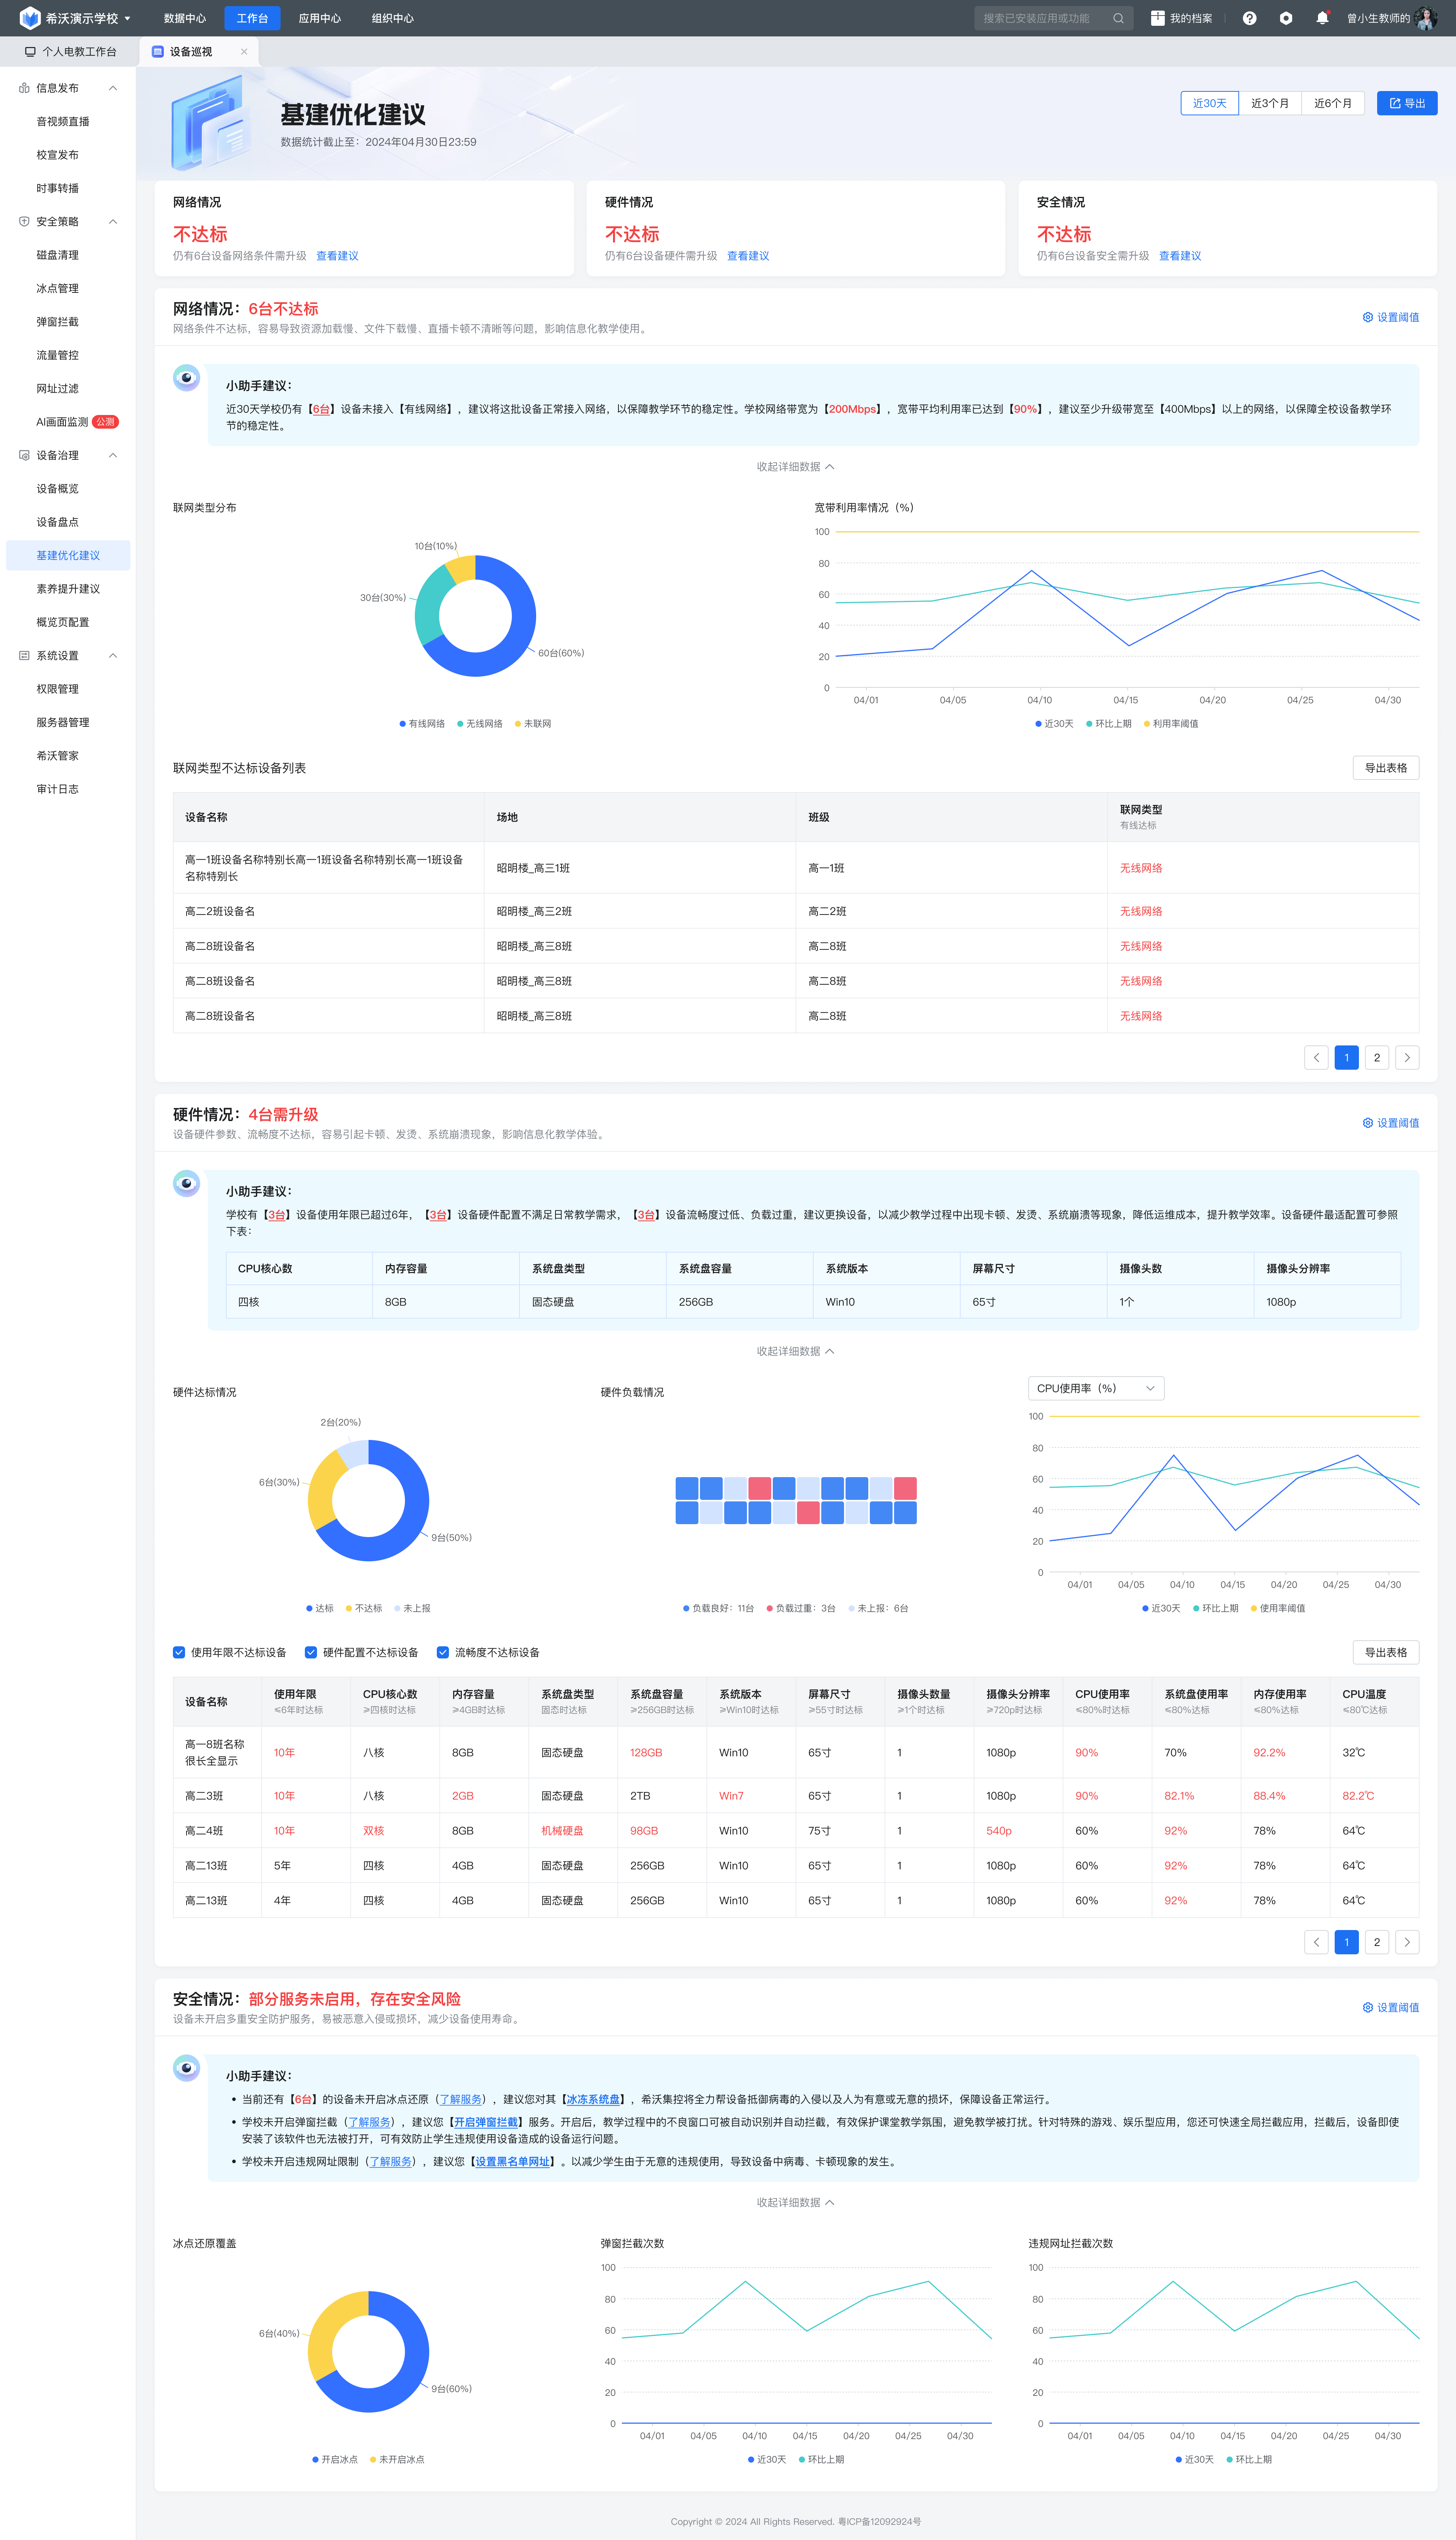Click the 希沃 school logo icon
1456x2540 pixels.
pyautogui.click(x=30, y=18)
